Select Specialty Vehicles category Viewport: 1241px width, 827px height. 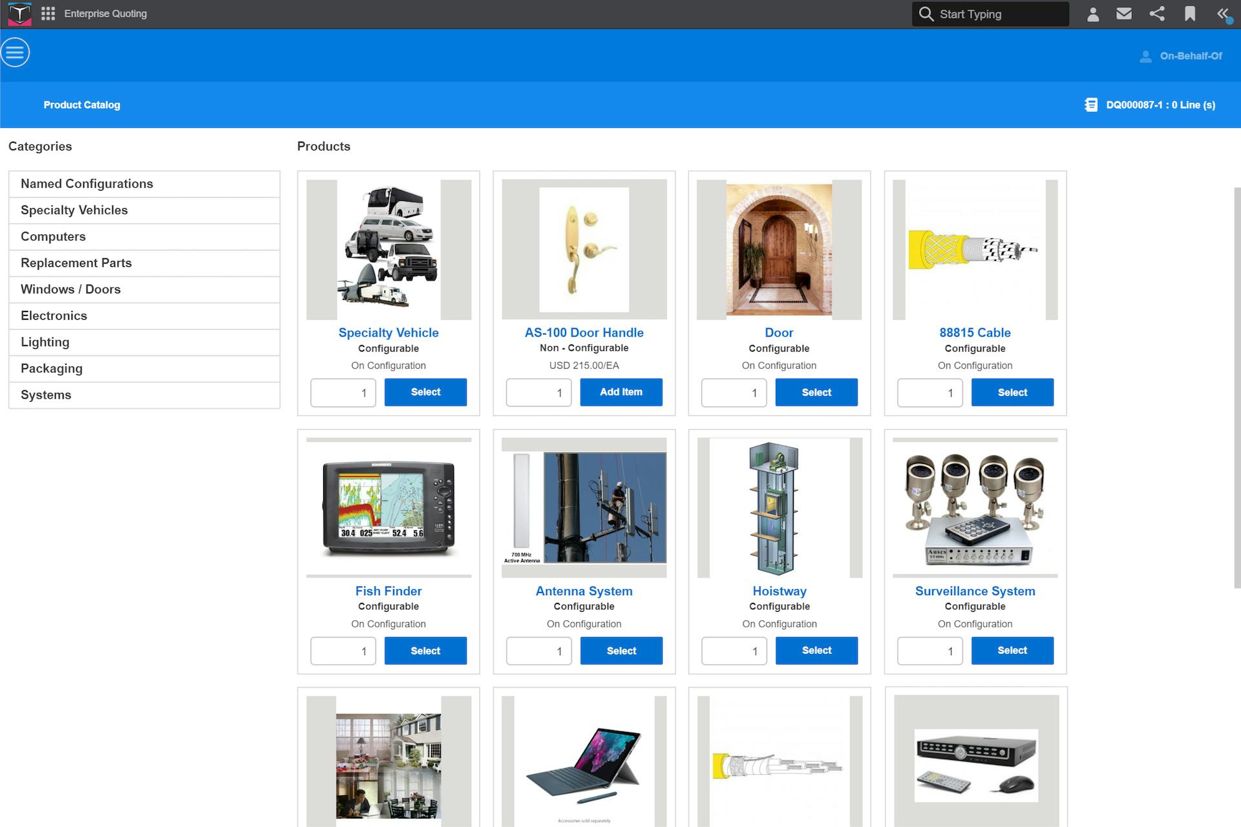(x=144, y=211)
